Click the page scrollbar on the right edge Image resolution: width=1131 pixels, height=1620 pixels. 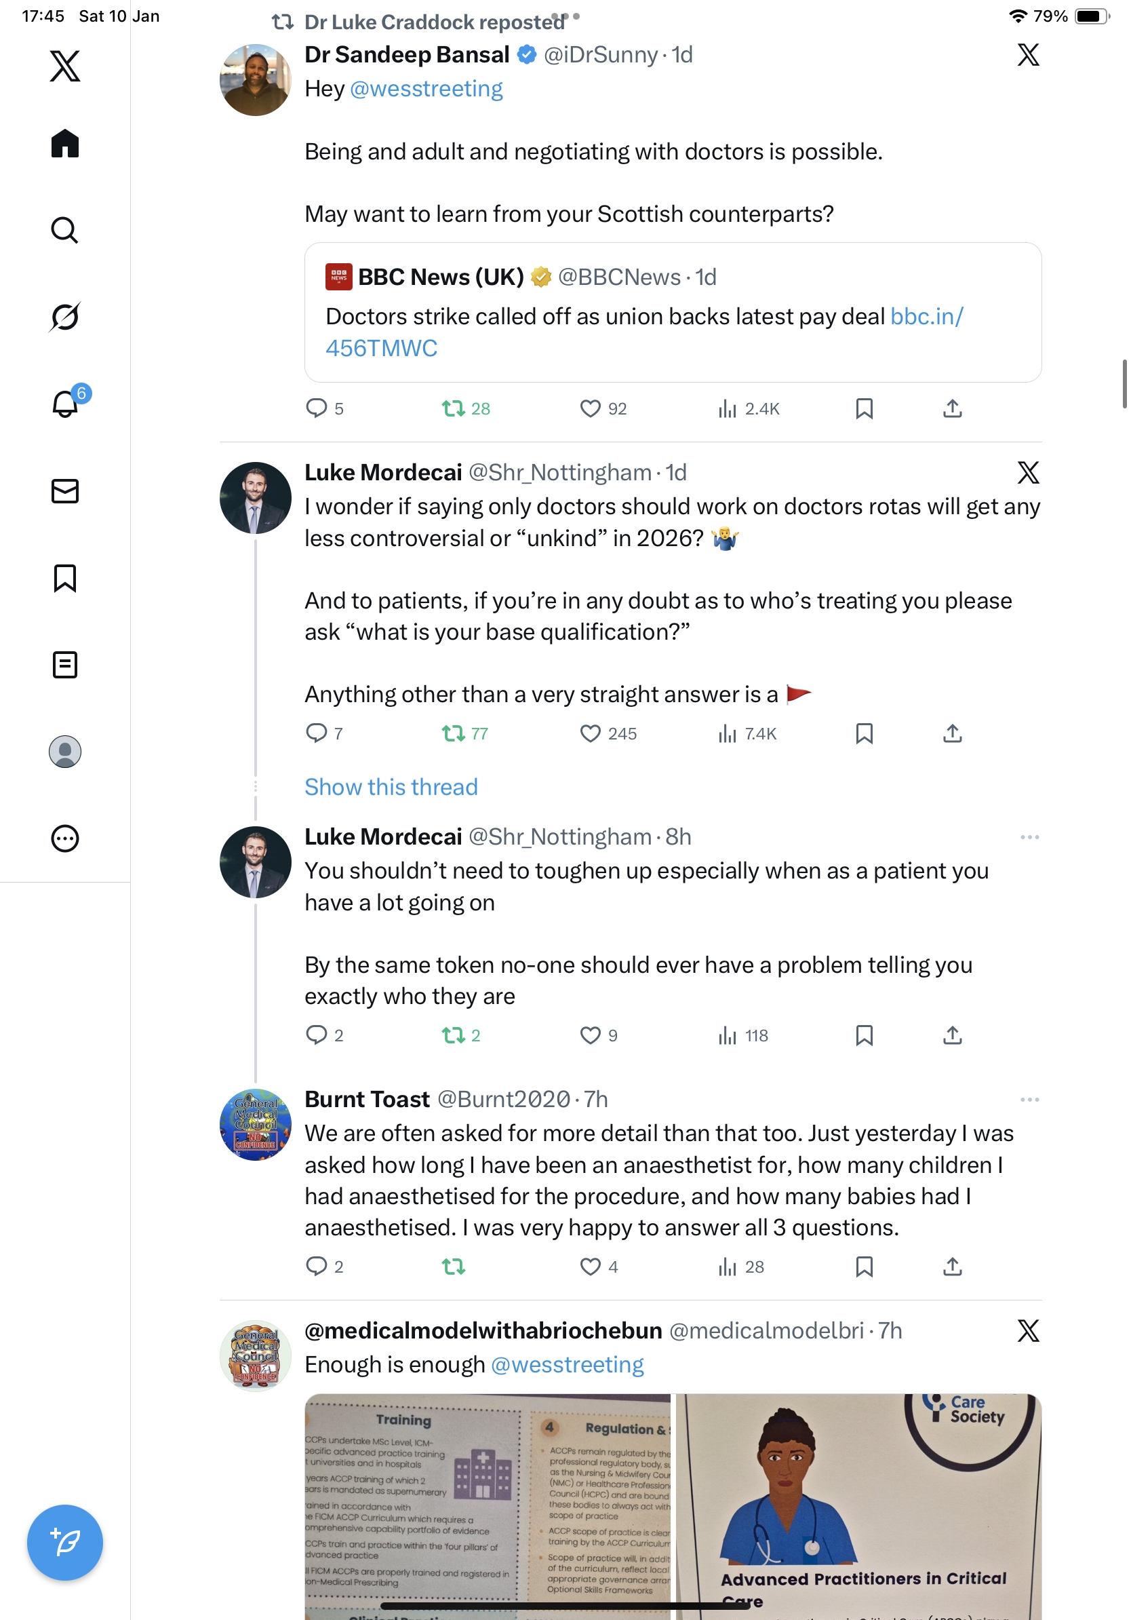[1124, 384]
